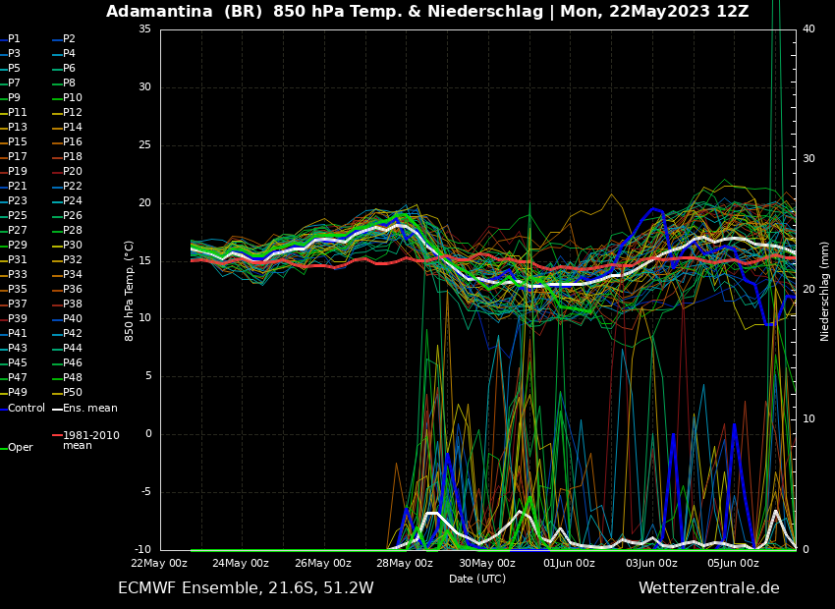This screenshot has height=609, width=835.
Task: Click the Control run legend entry
Action: tap(23, 409)
